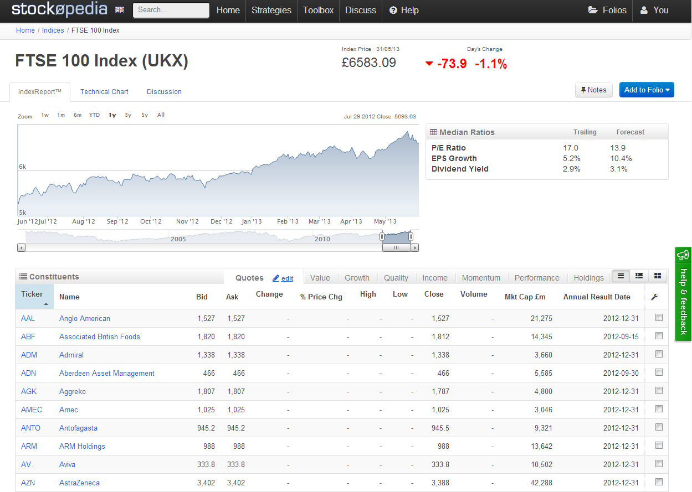Set chart zoom to 5y
692x492 pixels.
(145, 115)
